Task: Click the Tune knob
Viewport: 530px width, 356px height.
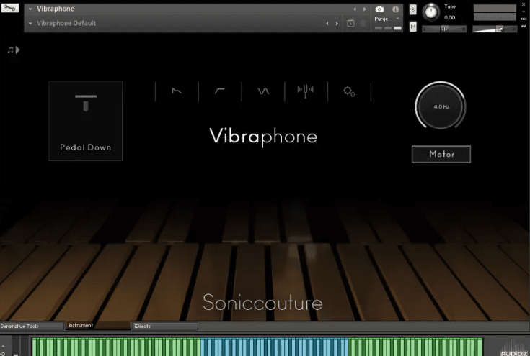Action: tap(431, 12)
